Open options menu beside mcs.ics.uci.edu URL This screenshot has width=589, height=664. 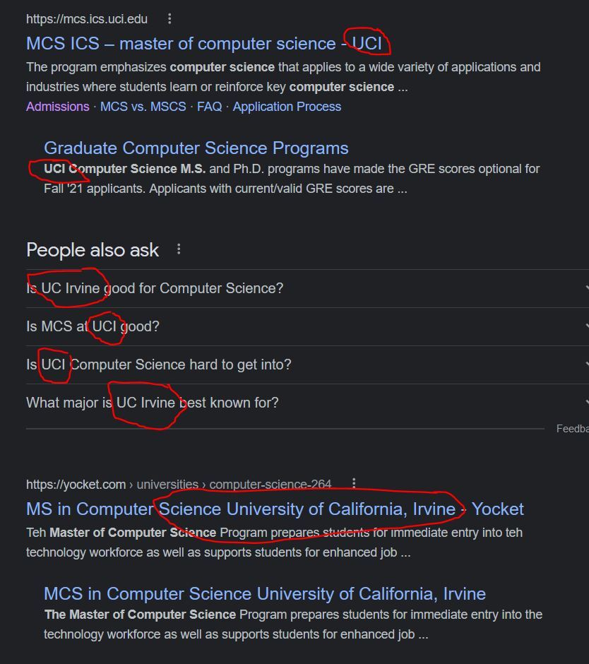click(169, 18)
